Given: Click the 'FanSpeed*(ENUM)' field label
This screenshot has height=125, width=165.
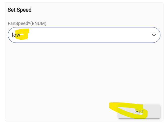Looking at the screenshot, I should coord(27,23).
